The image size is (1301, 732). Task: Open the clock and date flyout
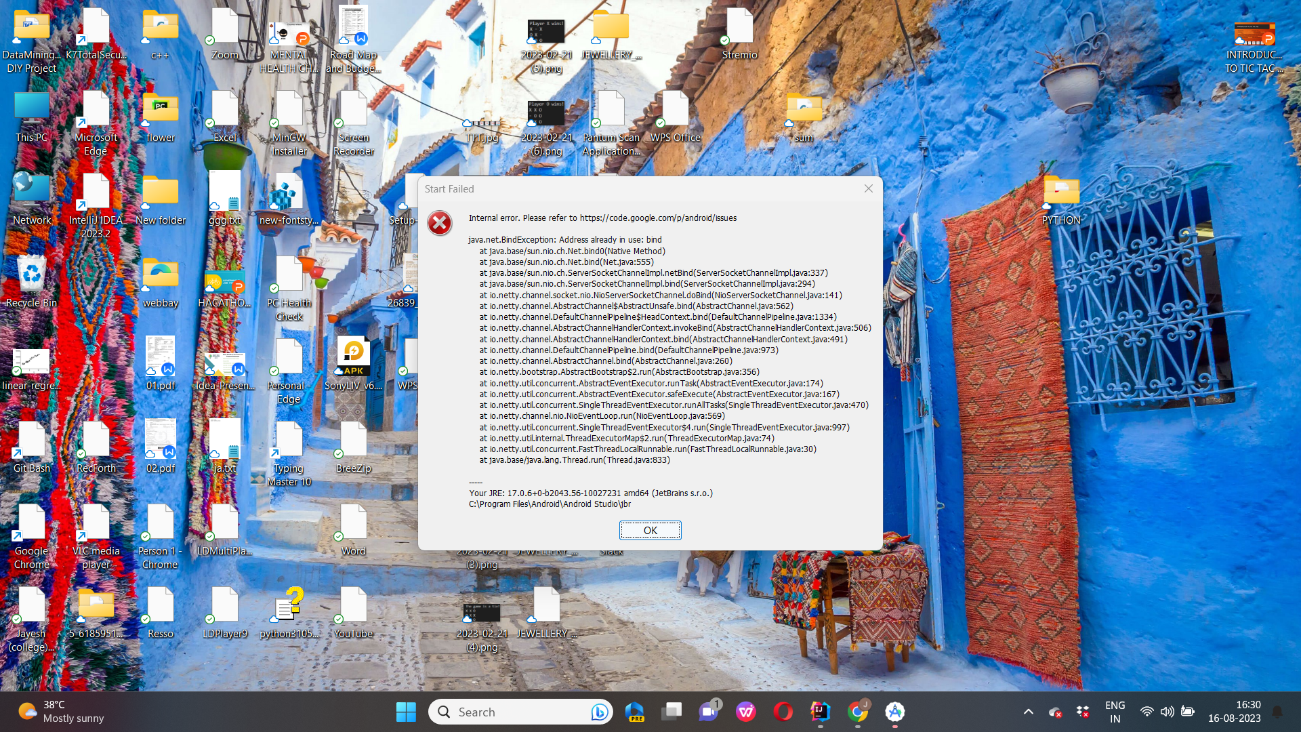coord(1234,712)
